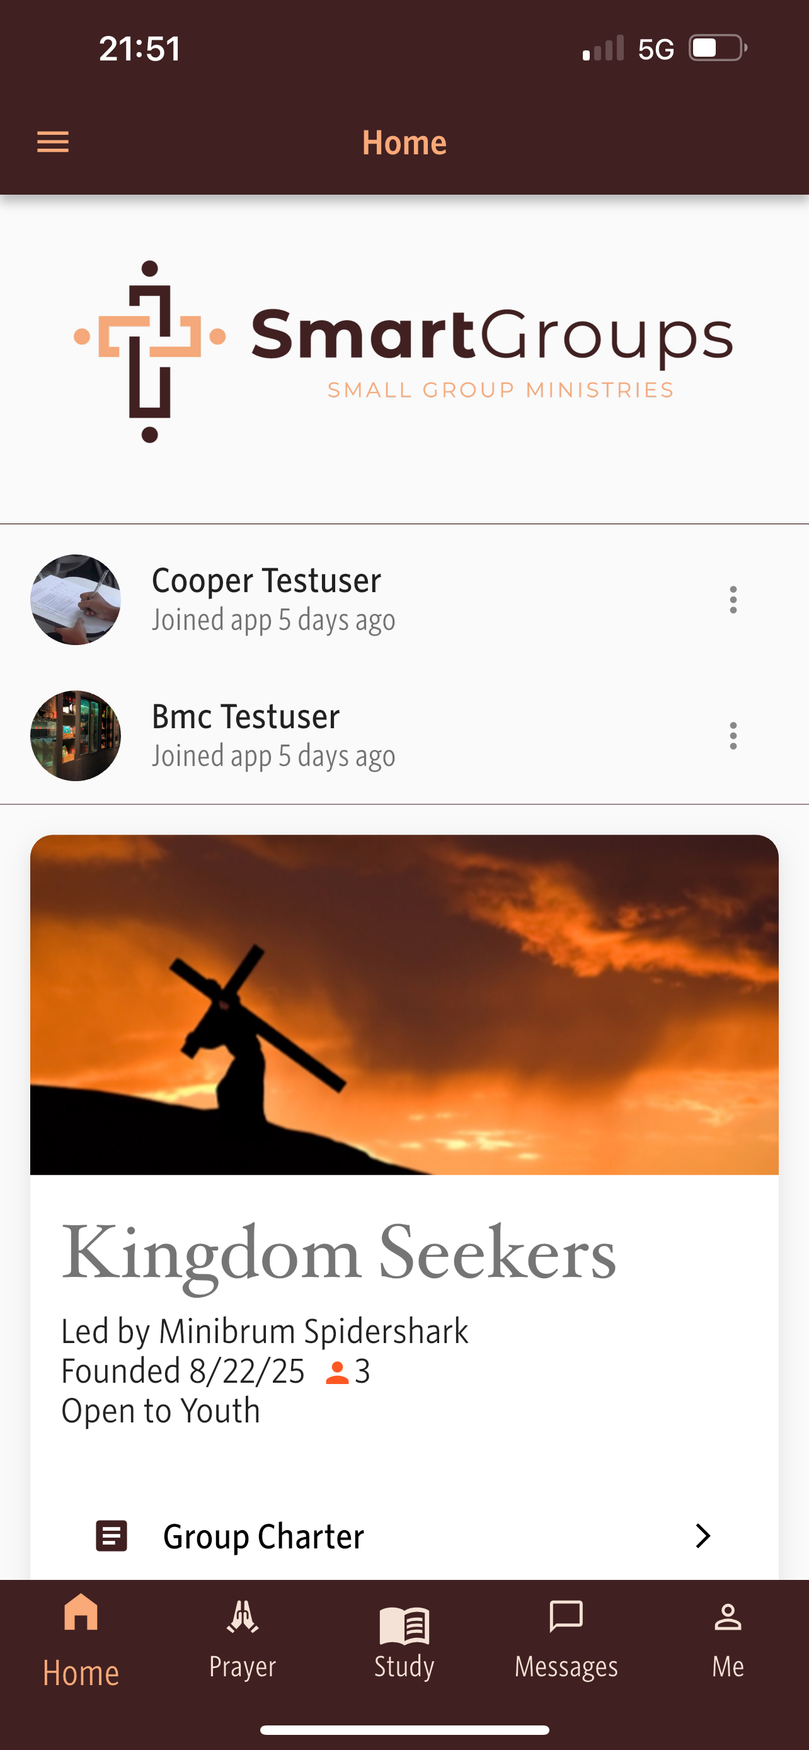Tap the praying hands Prayer icon
The height and width of the screenshot is (1750, 809).
(x=243, y=1616)
